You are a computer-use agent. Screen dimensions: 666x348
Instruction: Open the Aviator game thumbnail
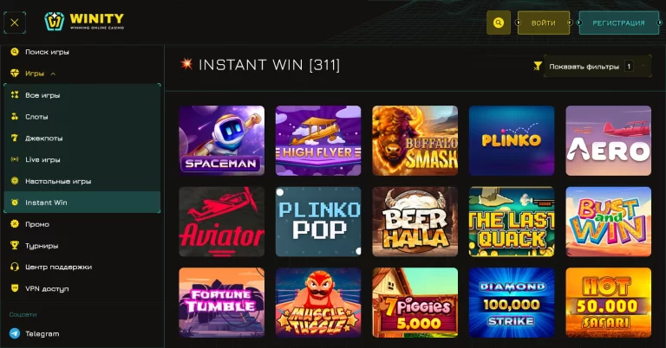[x=222, y=222]
